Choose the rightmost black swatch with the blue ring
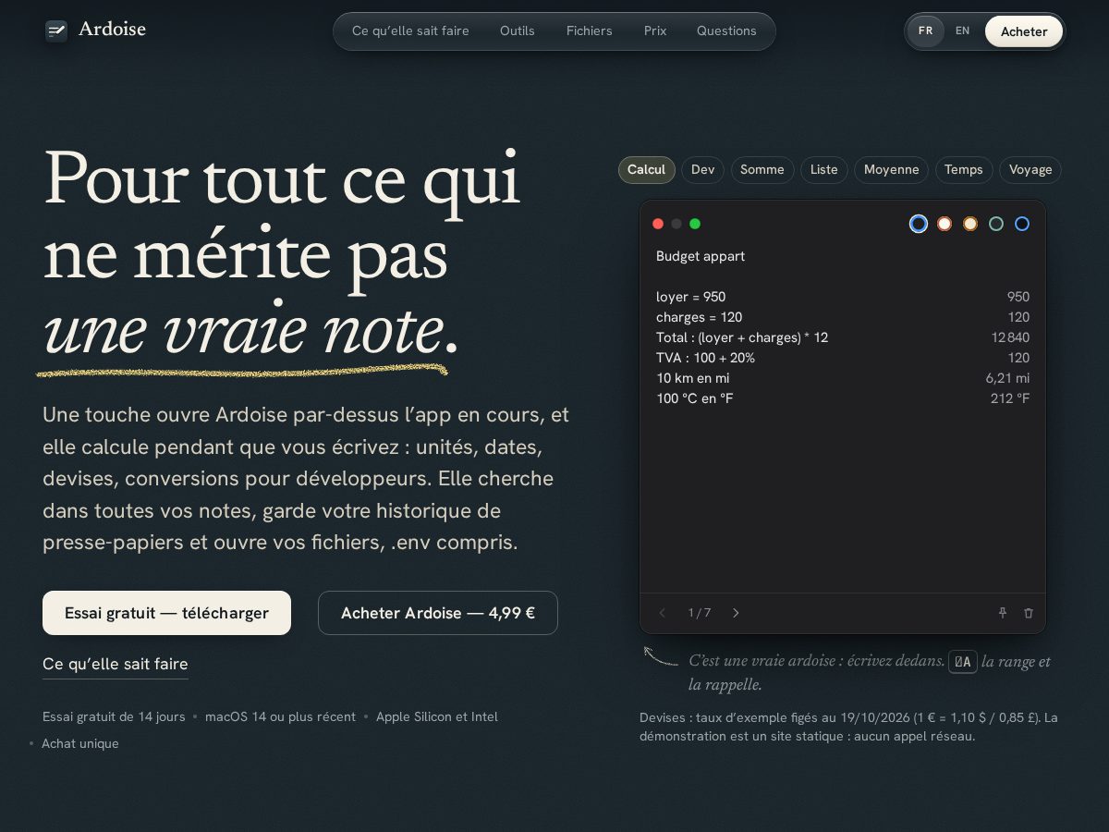The height and width of the screenshot is (832, 1109). tap(1022, 224)
